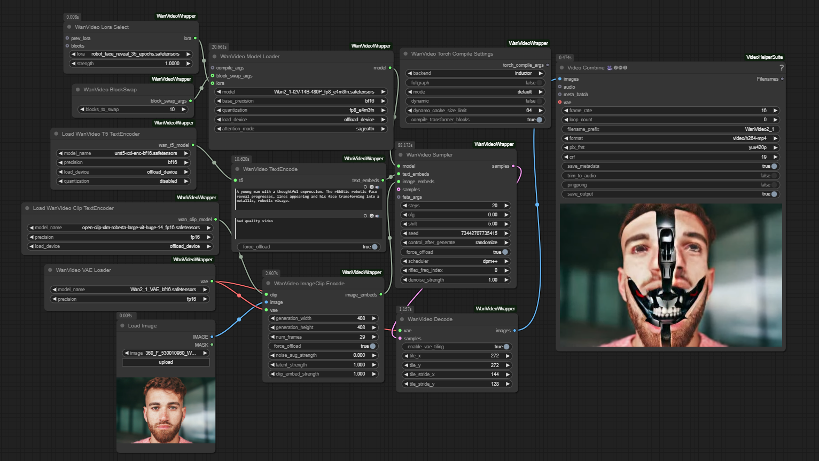Screen dimensions: 819x461
Task: Increase steps value with right arrow
Action: tap(506, 206)
